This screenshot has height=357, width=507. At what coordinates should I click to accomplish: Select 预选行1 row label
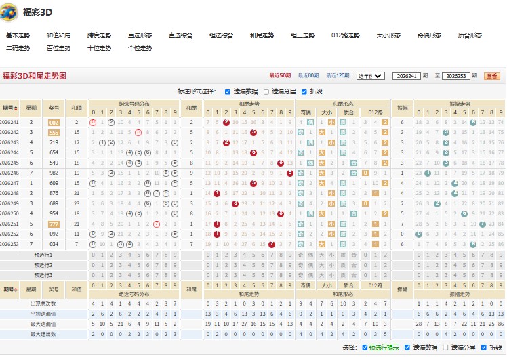click(43, 255)
